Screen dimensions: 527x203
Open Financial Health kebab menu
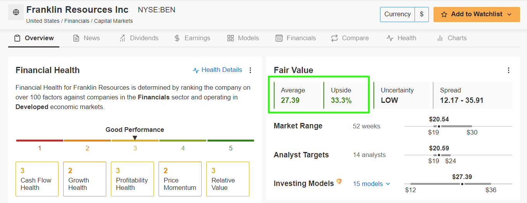pyautogui.click(x=250, y=70)
